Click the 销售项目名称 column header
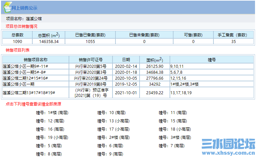 36,60
